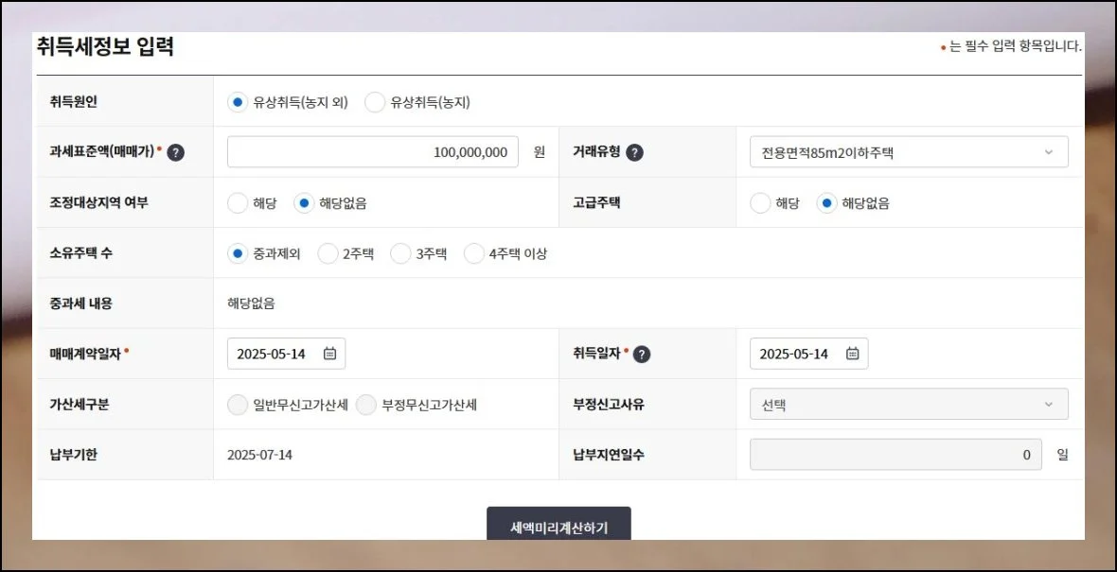Open the 부정신고사유 선택 dropdown
This screenshot has width=1117, height=572.
click(909, 405)
